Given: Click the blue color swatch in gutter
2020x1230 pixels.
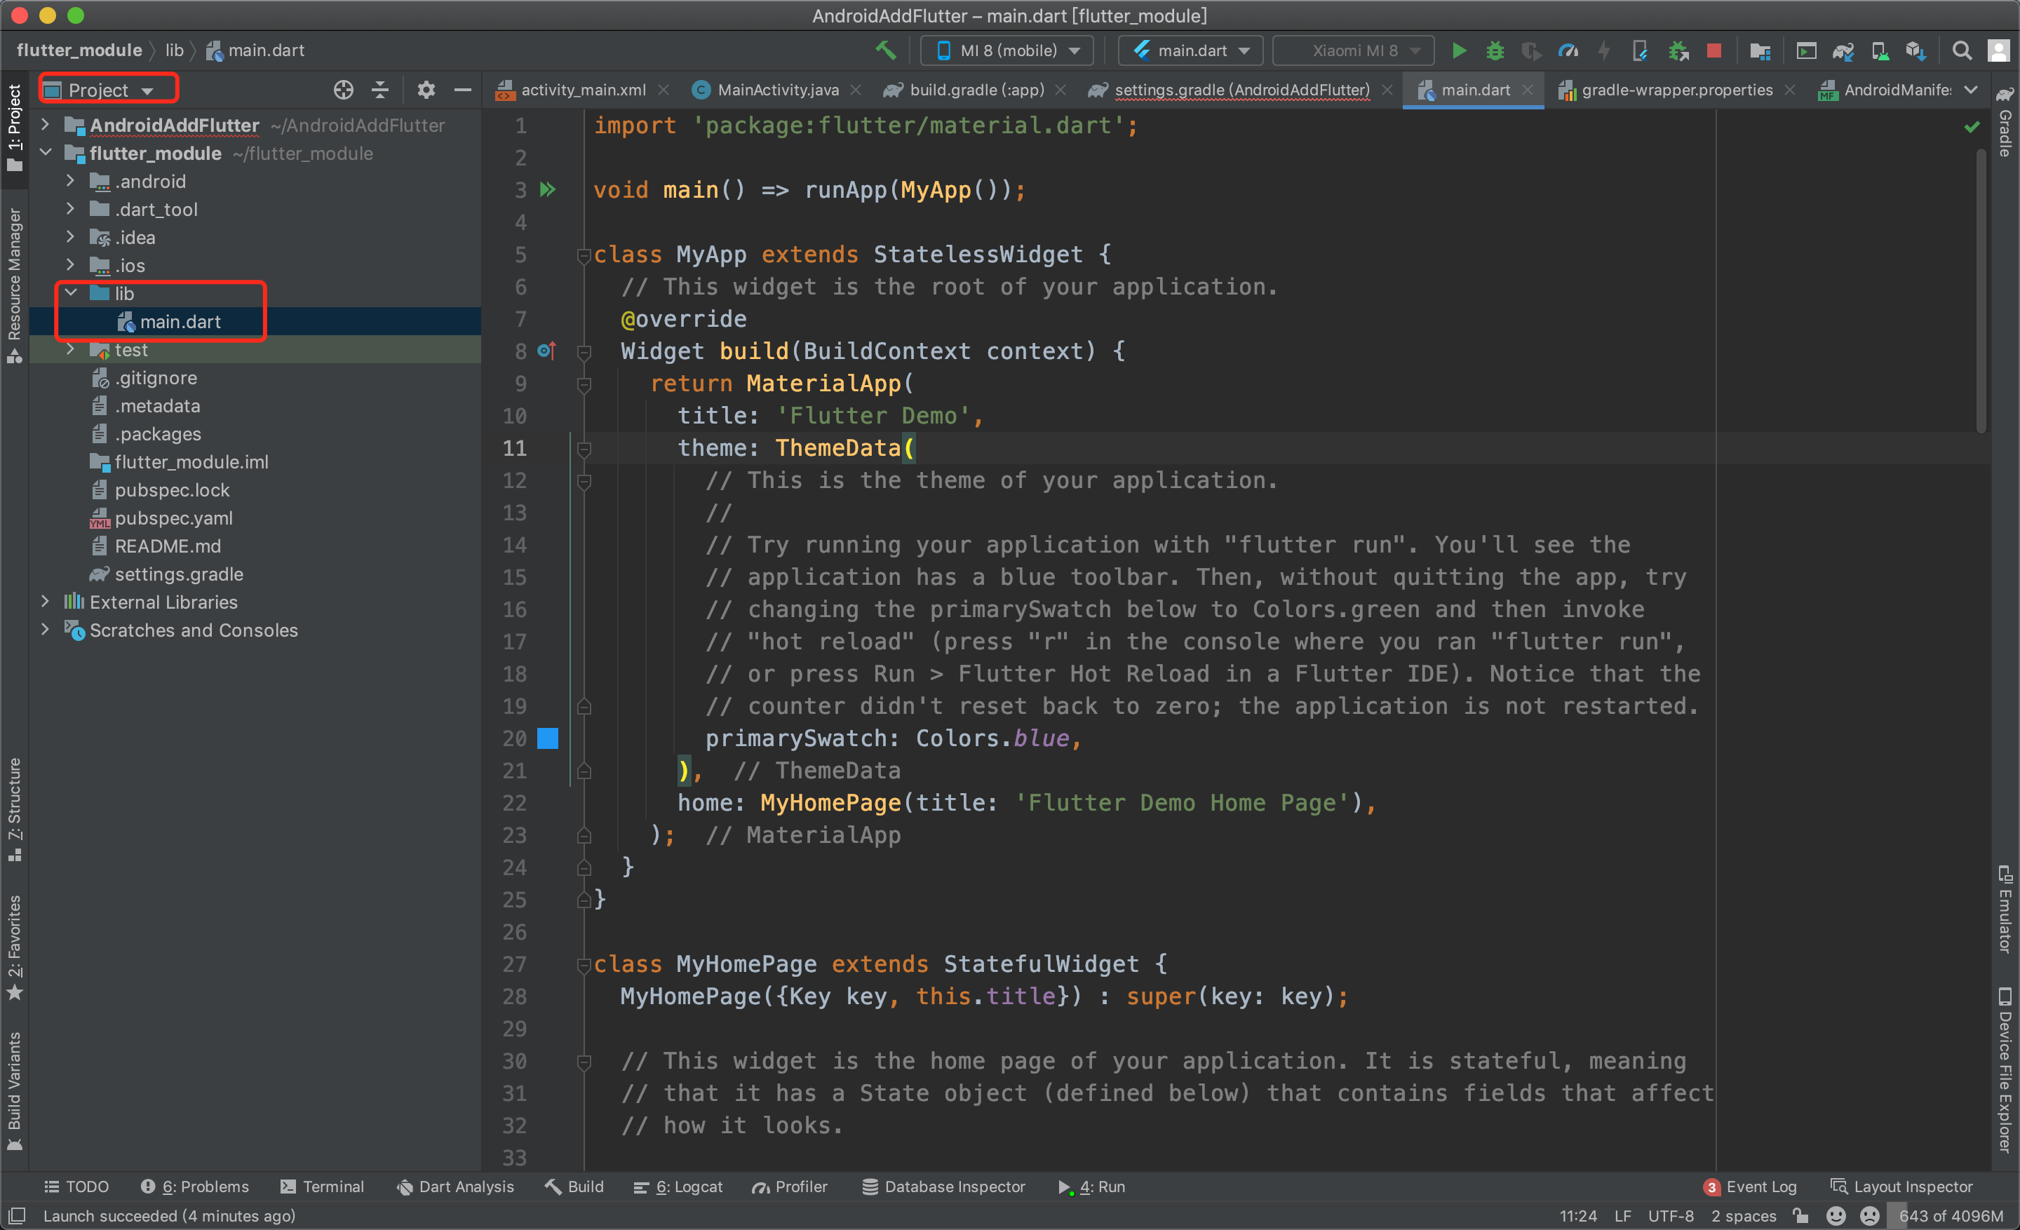Looking at the screenshot, I should [x=548, y=738].
